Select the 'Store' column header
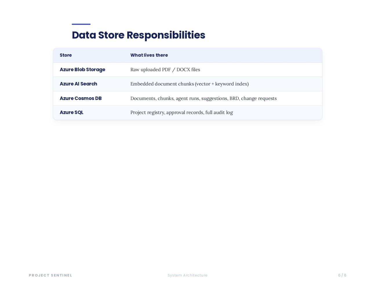 pos(66,55)
